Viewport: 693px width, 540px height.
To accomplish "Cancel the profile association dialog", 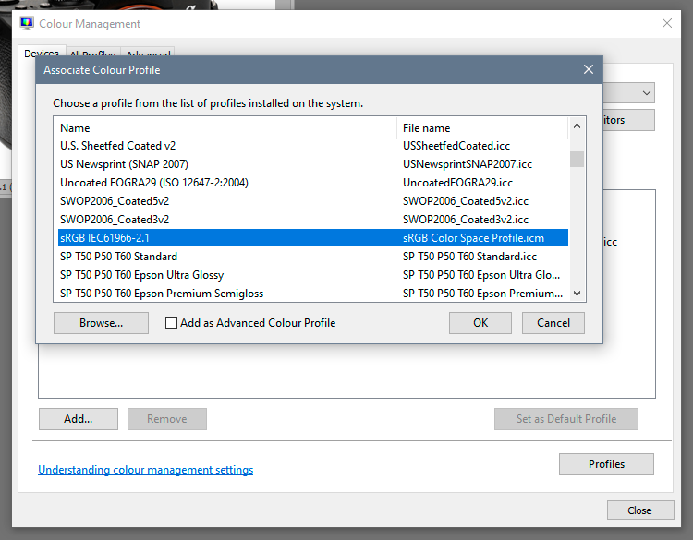I will click(553, 323).
